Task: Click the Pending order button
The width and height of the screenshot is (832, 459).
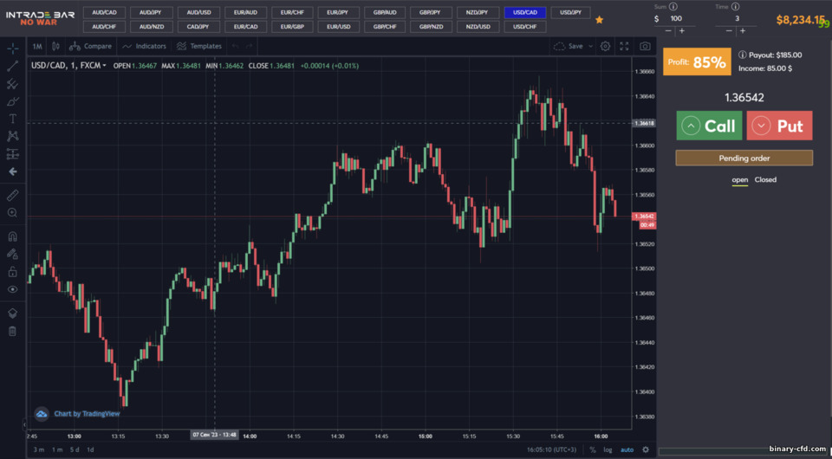Action: pyautogui.click(x=744, y=158)
